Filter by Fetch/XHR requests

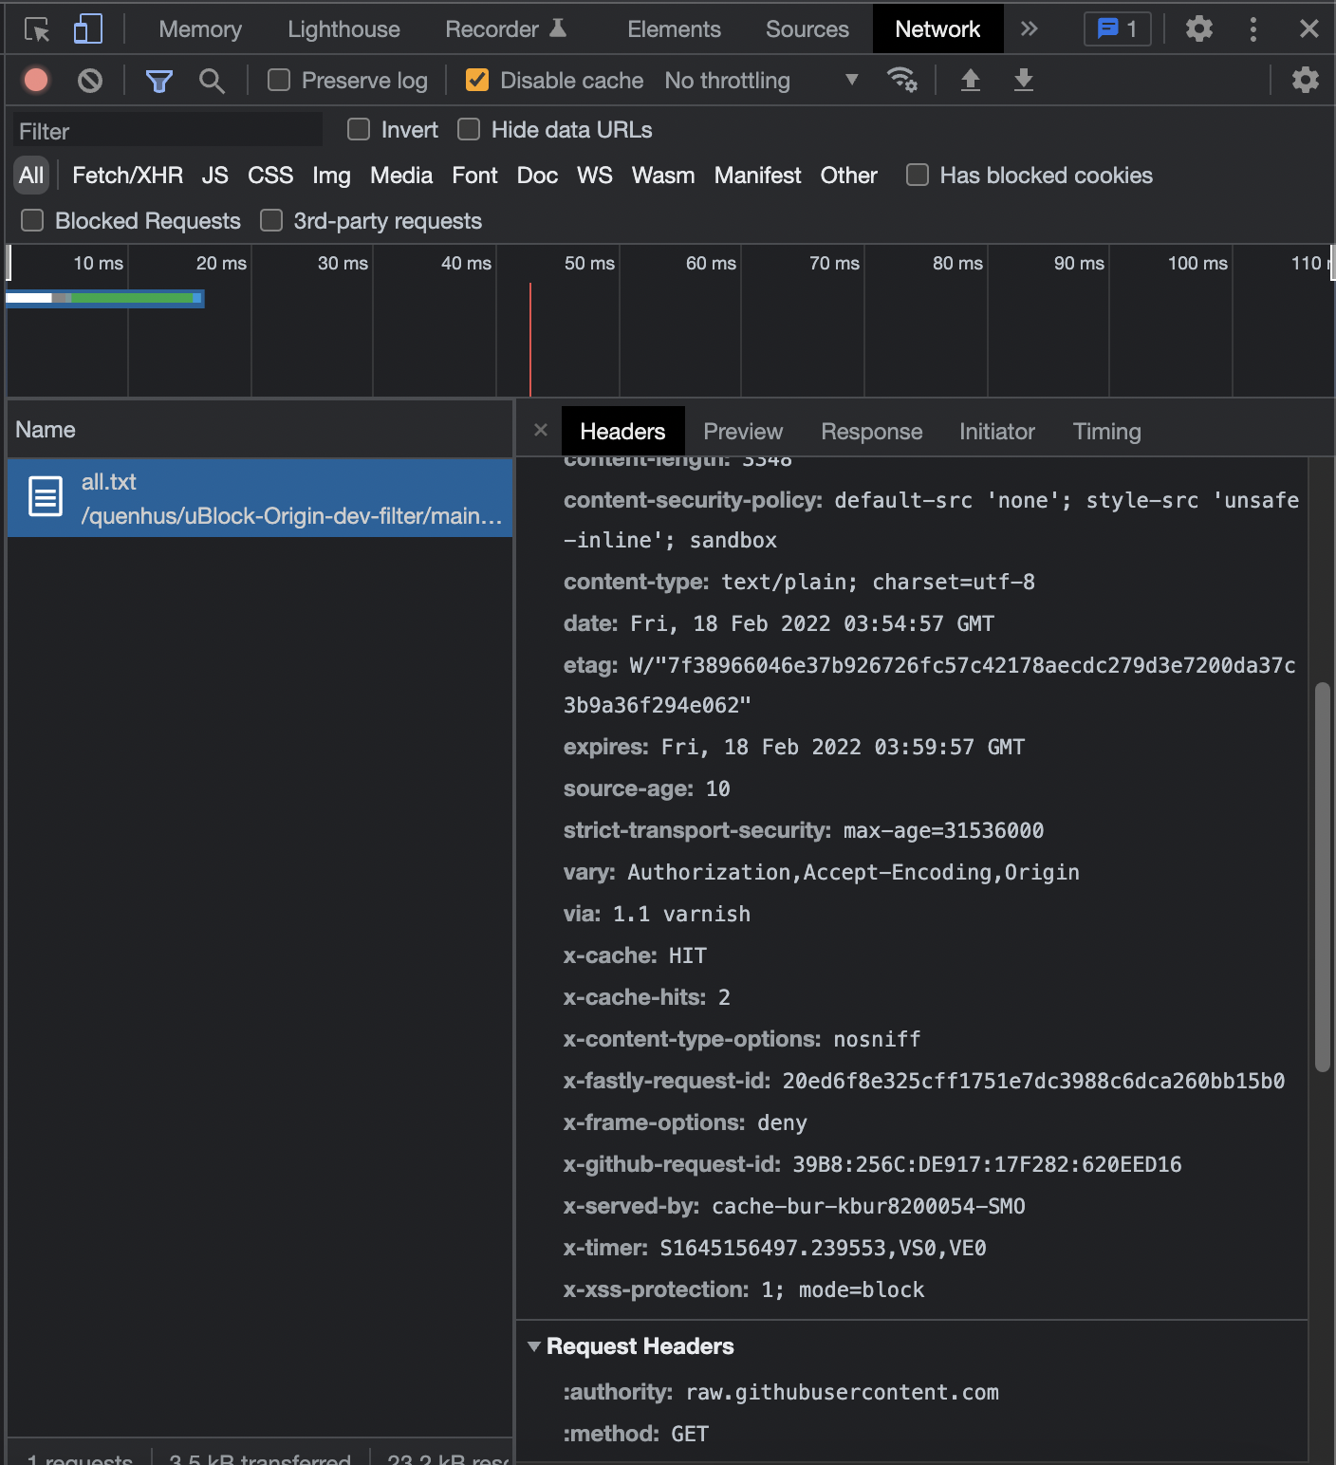(x=127, y=176)
